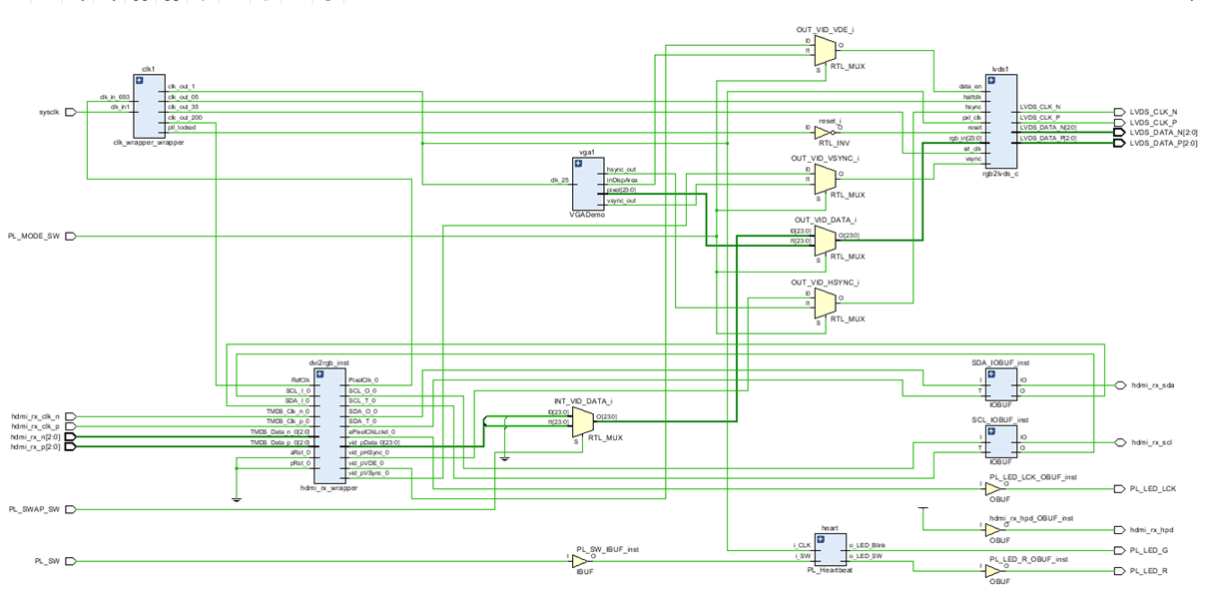Click the PL_MODE_SW input port
Viewport: 1207px width, 601px height.
[70, 237]
